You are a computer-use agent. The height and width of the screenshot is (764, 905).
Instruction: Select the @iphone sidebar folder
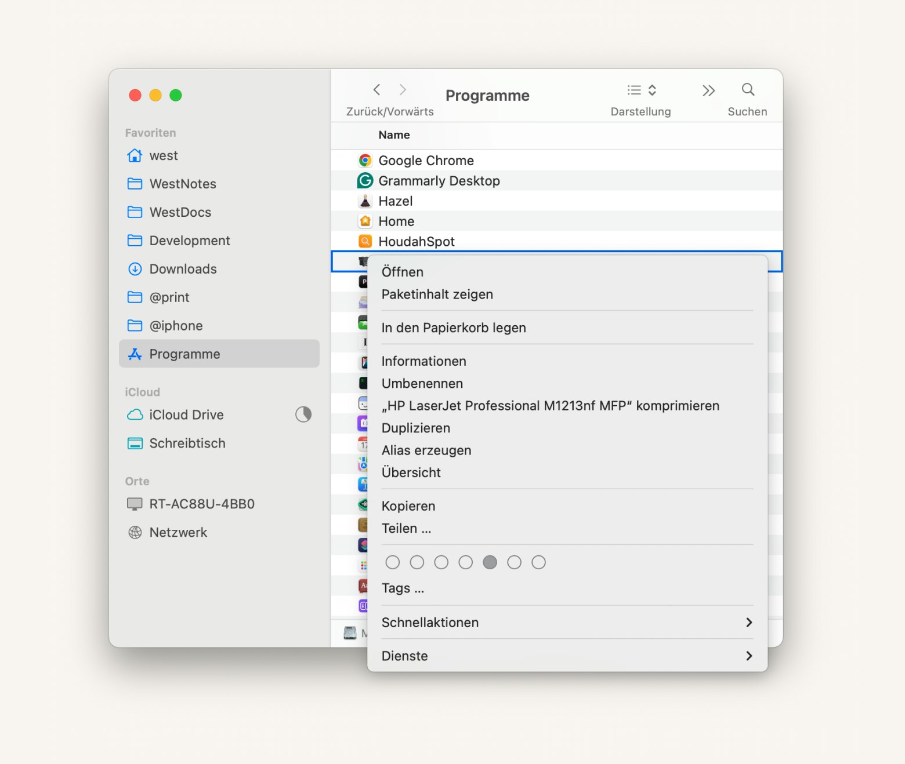219,326
